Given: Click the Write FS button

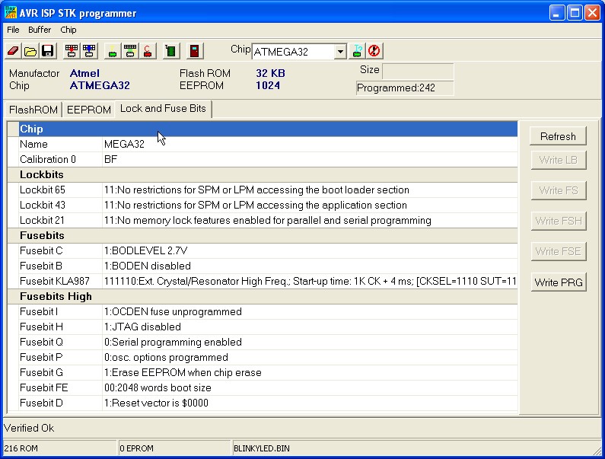Looking at the screenshot, I should pos(559,190).
